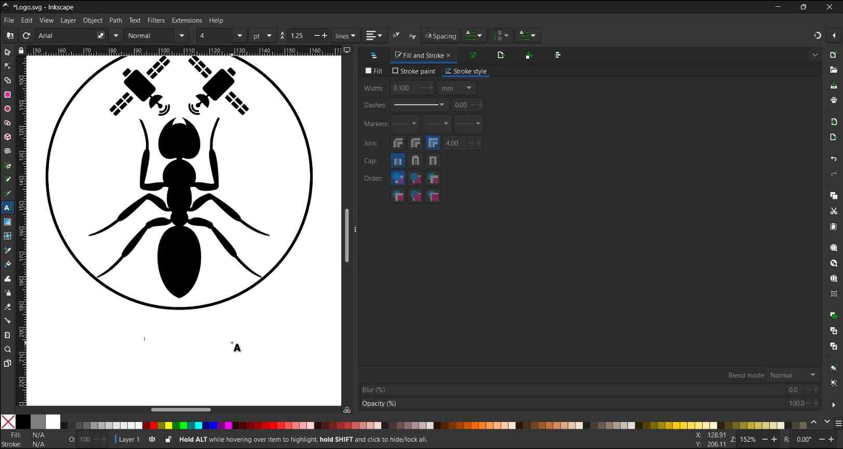The height and width of the screenshot is (449, 843).
Task: Choose the round join style
Action: point(416,143)
